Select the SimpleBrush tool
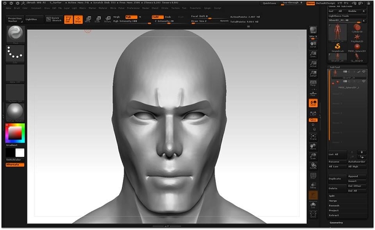The height and width of the screenshot is (230, 375). coord(337,47)
